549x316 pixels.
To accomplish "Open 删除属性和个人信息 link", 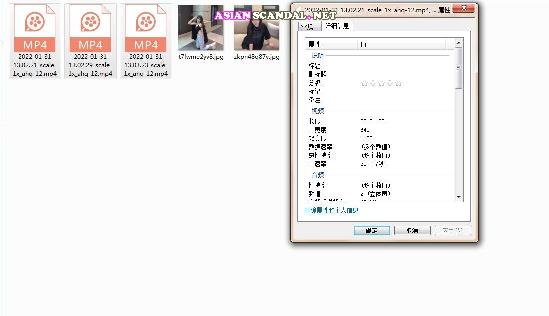I will (331, 210).
